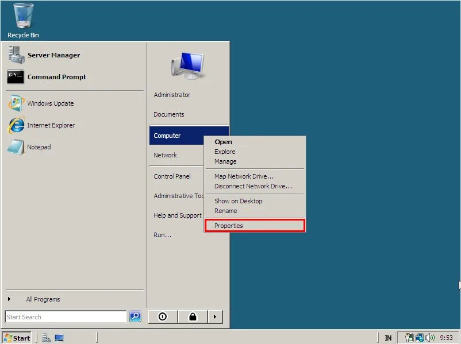Open Documents from Start menu
This screenshot has height=344, width=461.
(169, 114)
